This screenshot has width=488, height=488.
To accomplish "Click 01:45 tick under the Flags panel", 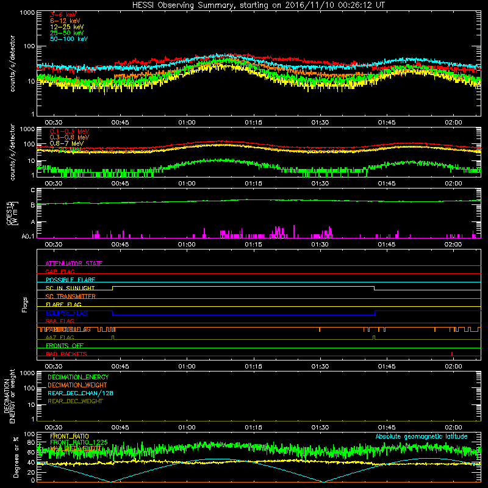I will [x=387, y=367].
